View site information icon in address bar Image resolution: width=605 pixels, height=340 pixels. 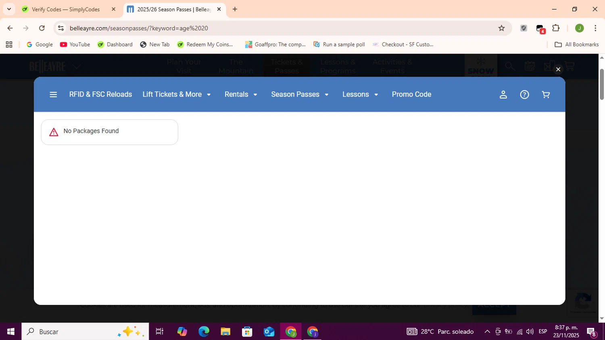61,28
